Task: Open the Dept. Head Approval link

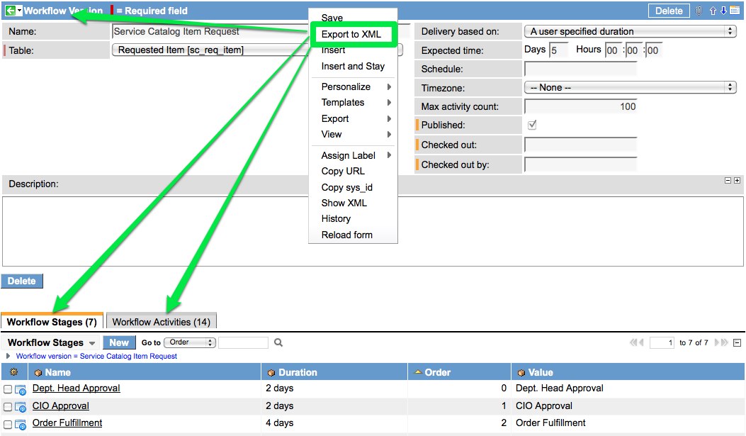Action: point(77,389)
